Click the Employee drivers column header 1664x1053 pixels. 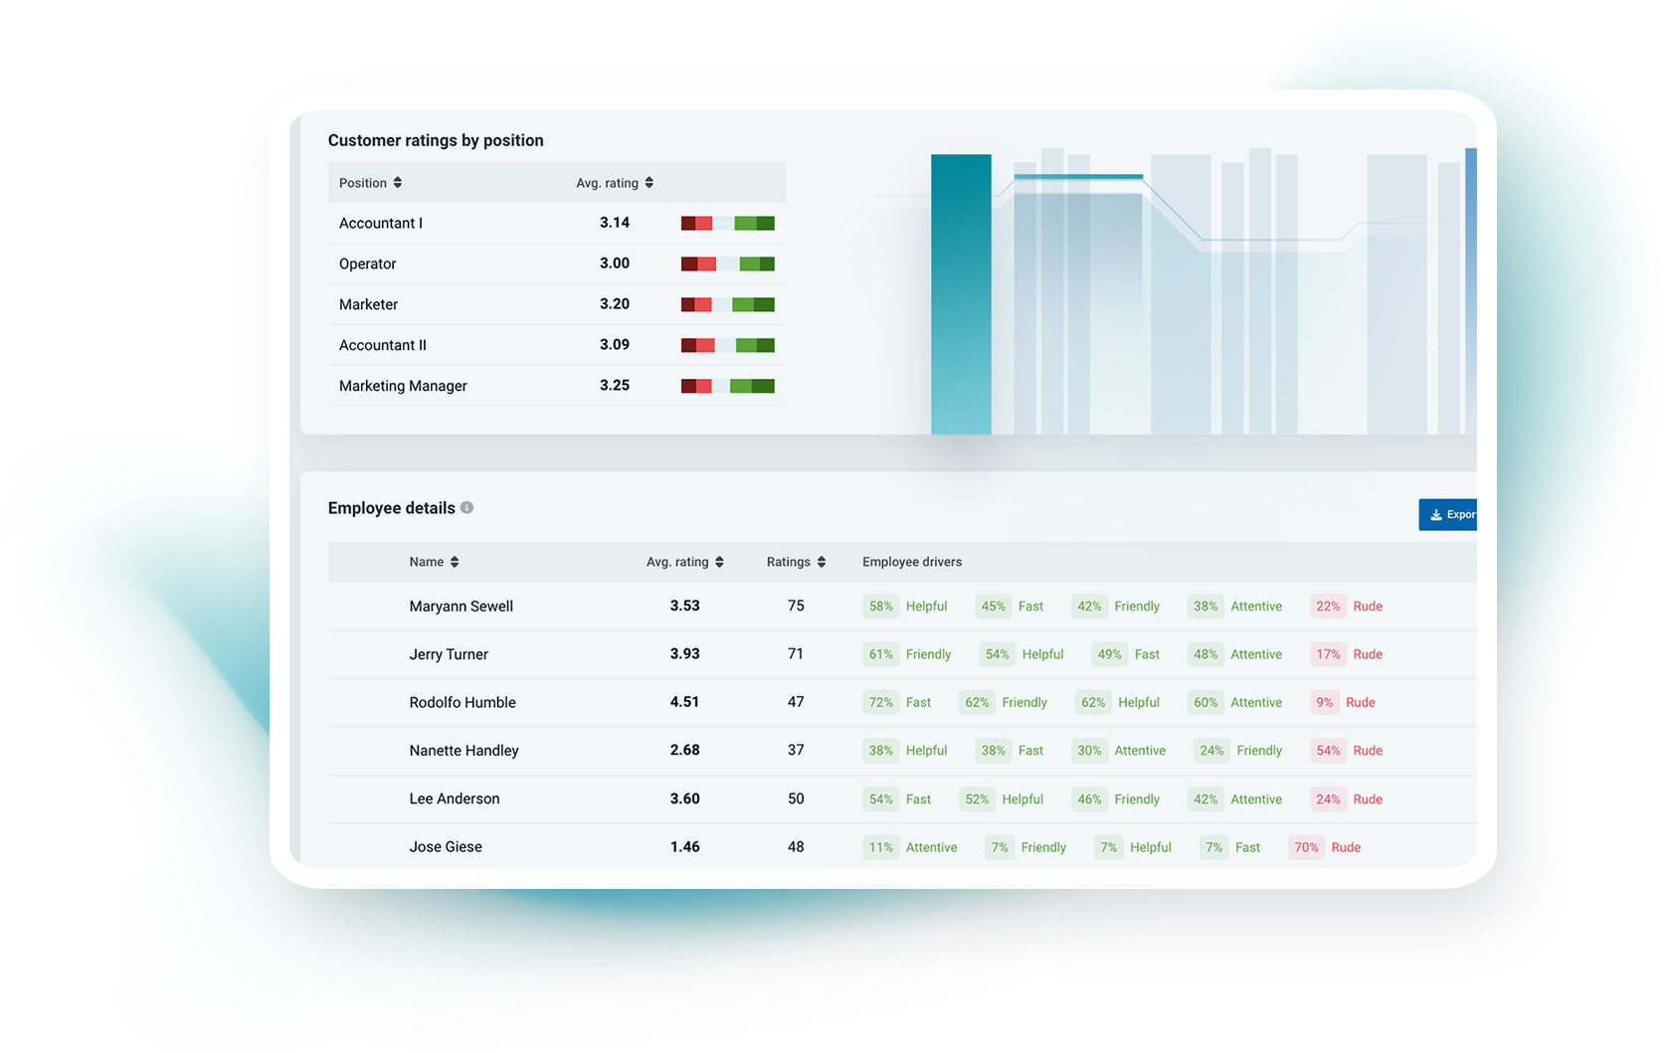point(912,562)
